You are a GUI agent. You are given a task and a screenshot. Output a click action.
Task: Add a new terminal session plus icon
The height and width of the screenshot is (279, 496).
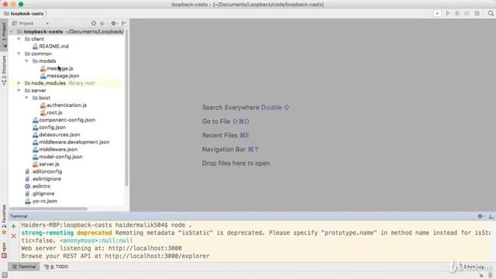click(14, 226)
